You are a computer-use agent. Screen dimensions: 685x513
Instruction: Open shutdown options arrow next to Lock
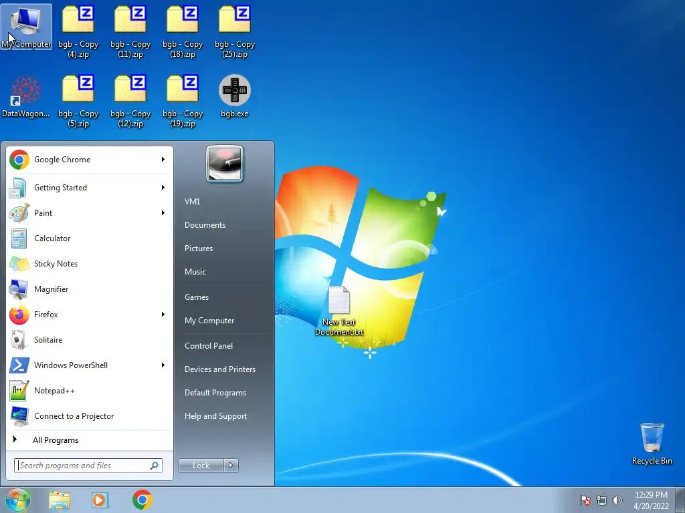point(231,466)
